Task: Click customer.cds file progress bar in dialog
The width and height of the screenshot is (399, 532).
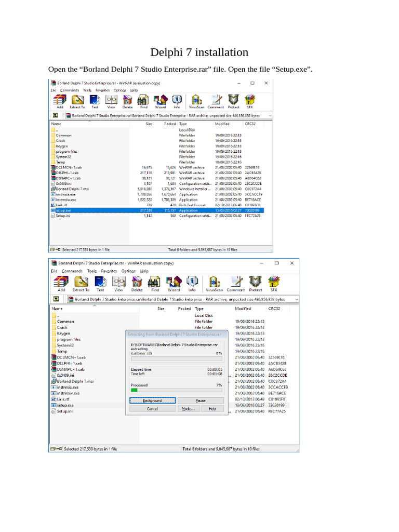Action: [177, 358]
